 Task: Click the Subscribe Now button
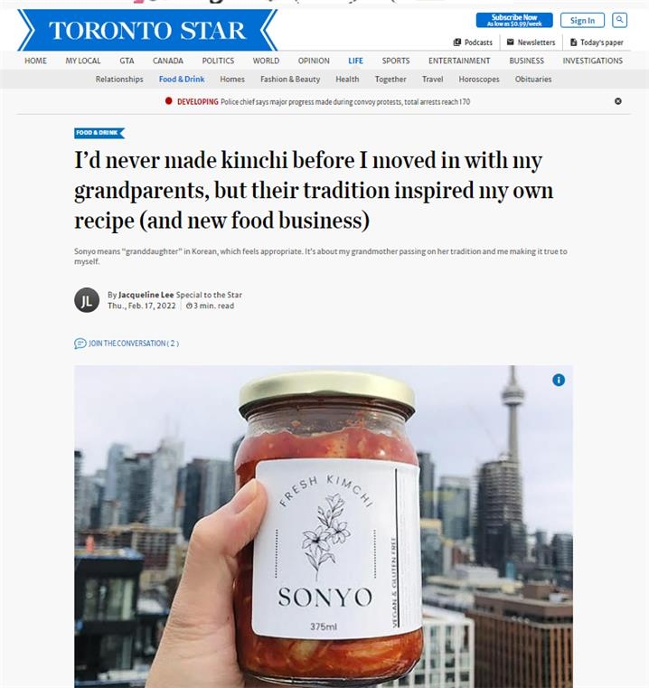click(514, 20)
